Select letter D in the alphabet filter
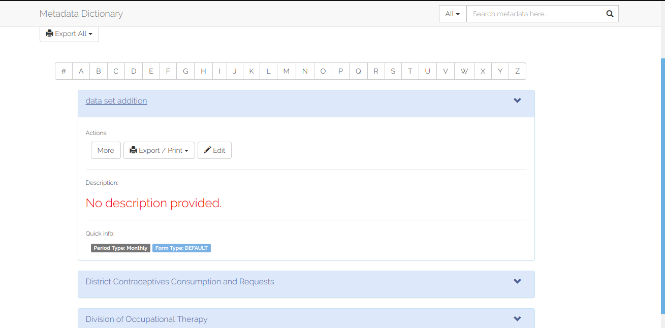The height and width of the screenshot is (328, 665). [134, 71]
